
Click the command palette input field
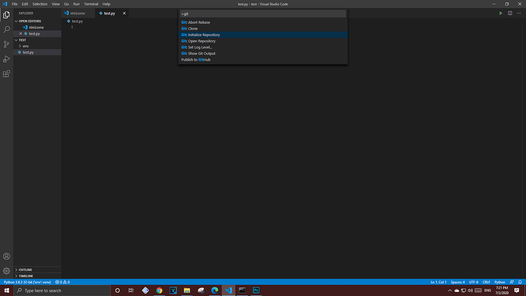tap(263, 14)
